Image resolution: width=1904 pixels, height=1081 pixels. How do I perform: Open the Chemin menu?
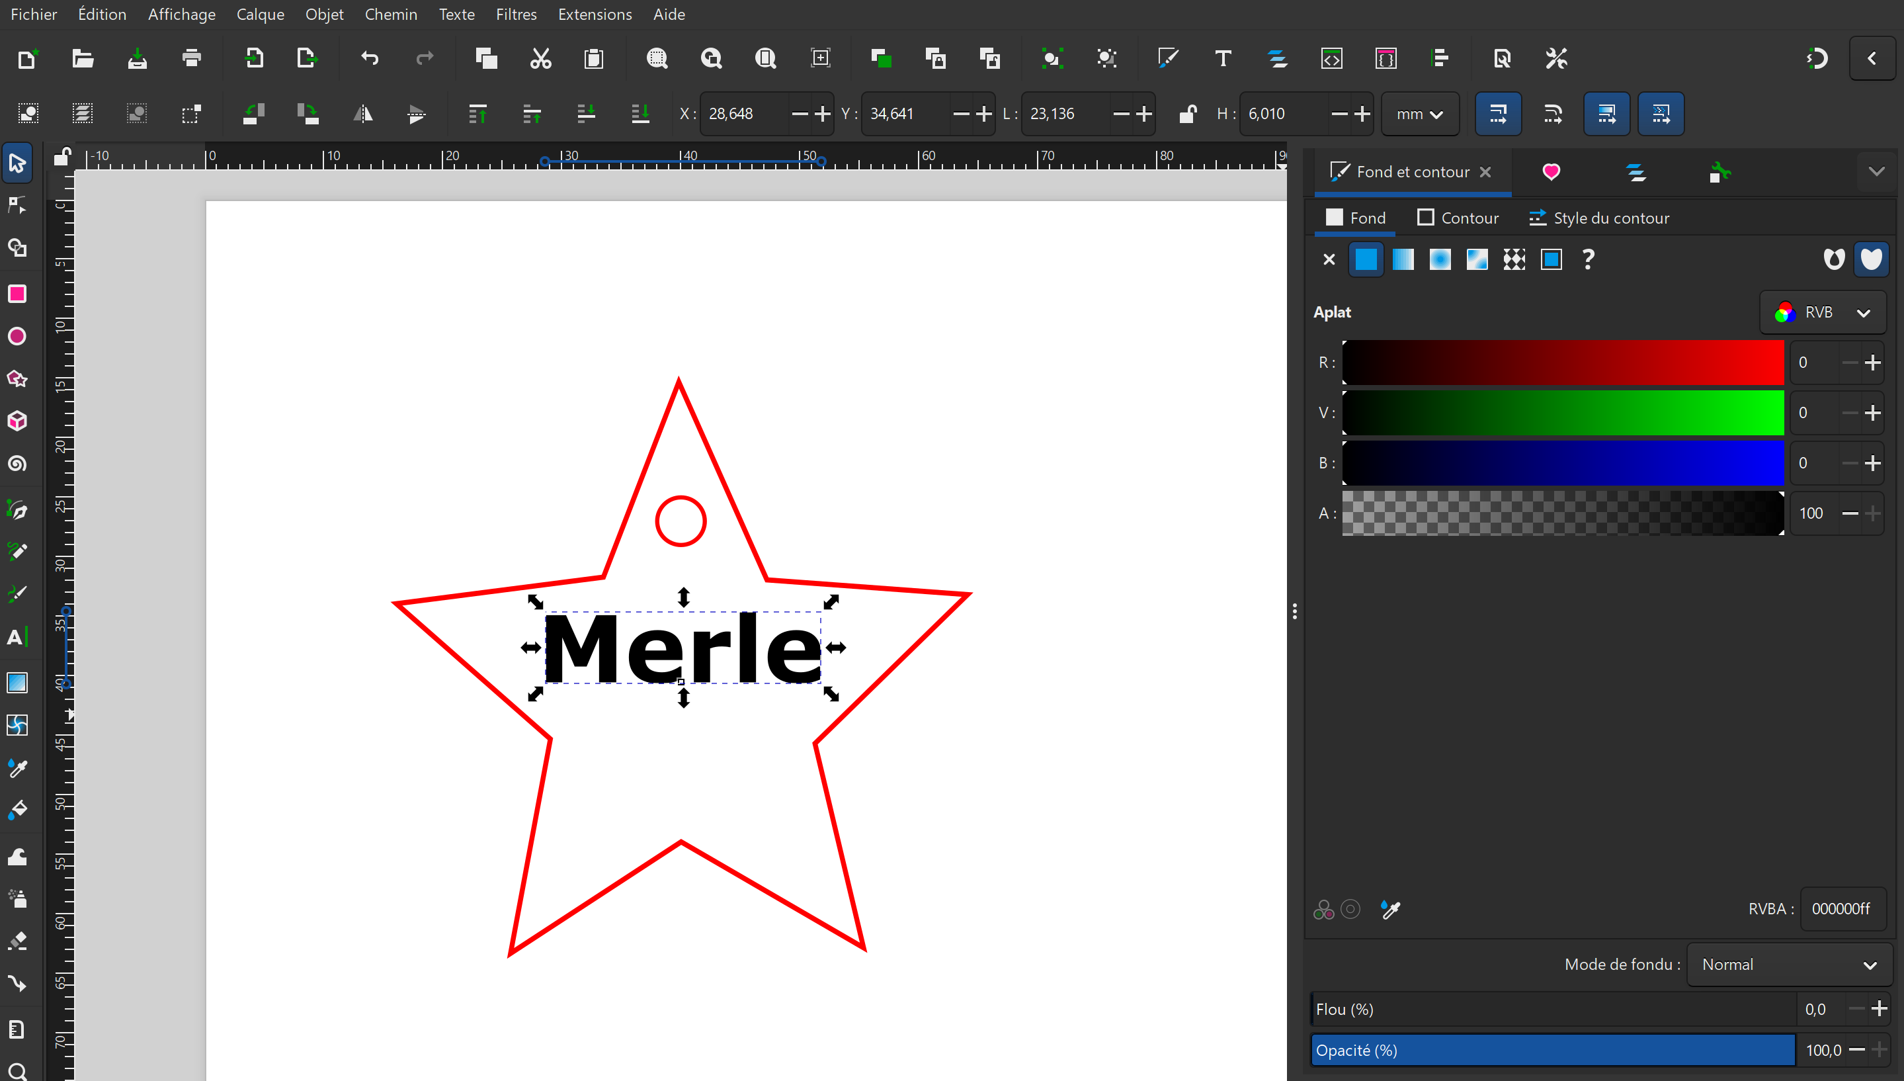click(390, 14)
